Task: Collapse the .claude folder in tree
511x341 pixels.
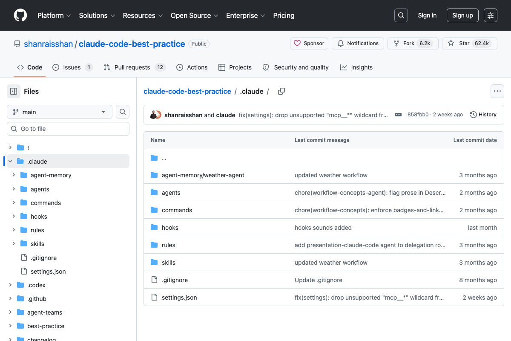Action: point(10,161)
